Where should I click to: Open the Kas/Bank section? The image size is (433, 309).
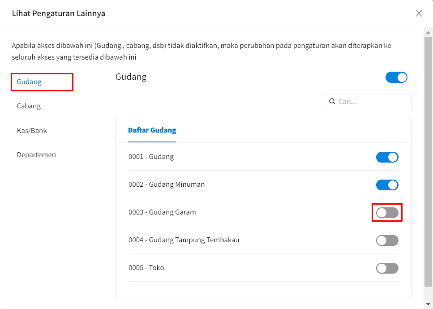pyautogui.click(x=32, y=130)
